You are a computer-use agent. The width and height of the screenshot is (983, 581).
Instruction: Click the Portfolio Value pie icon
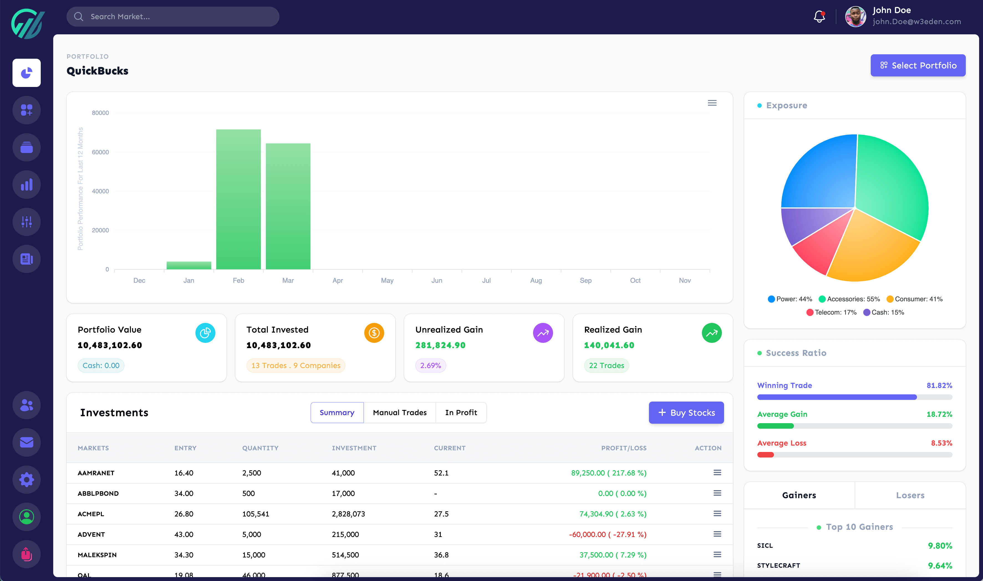tap(205, 333)
